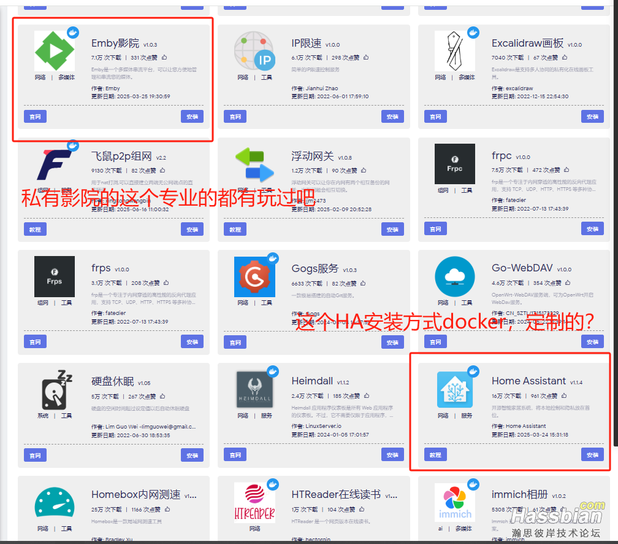Install Excalidraw画板 using its 安装 button
Image resolution: width=618 pixels, height=544 pixels.
[592, 117]
